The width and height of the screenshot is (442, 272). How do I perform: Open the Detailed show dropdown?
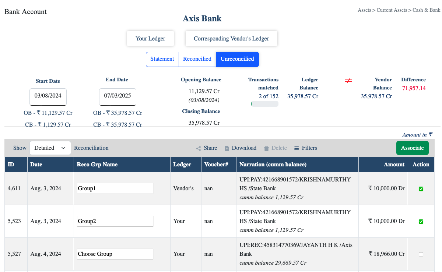tap(50, 148)
